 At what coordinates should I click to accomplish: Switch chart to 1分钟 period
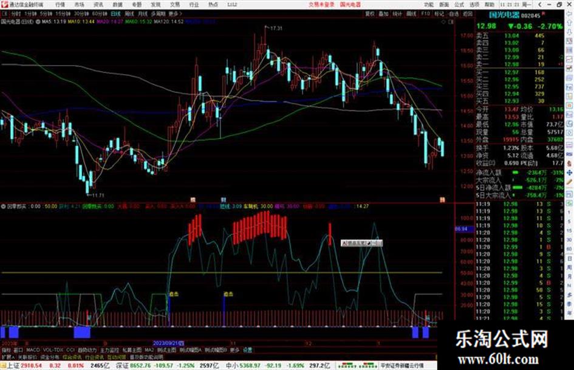pyautogui.click(x=30, y=13)
